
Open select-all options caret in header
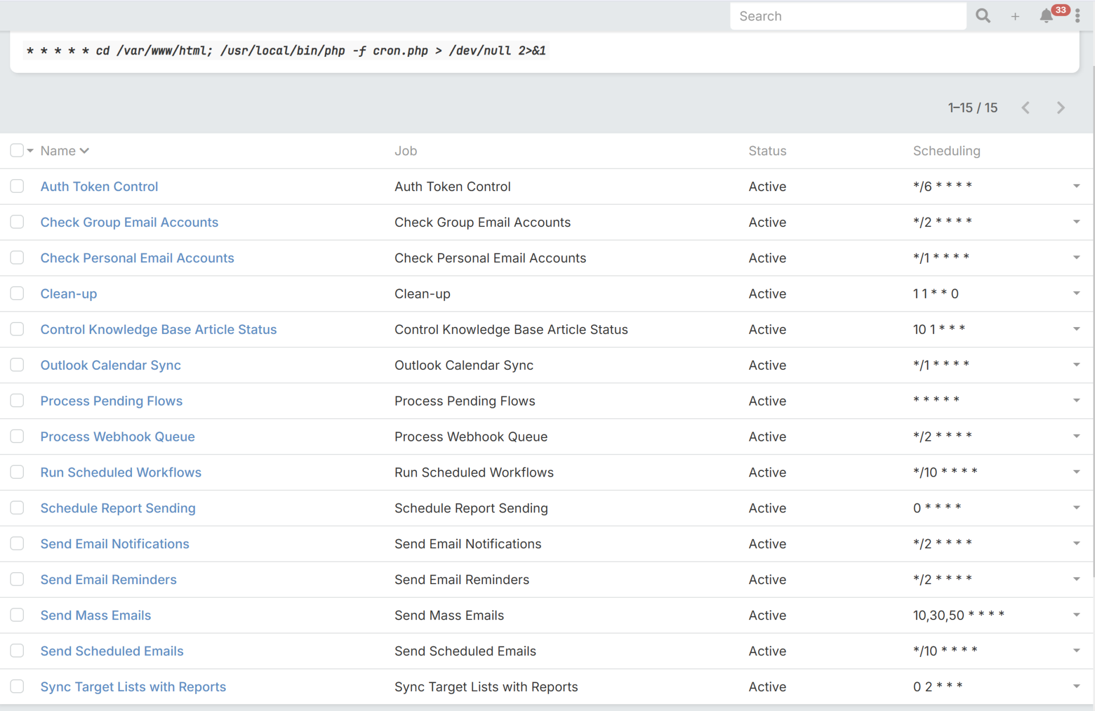point(30,151)
